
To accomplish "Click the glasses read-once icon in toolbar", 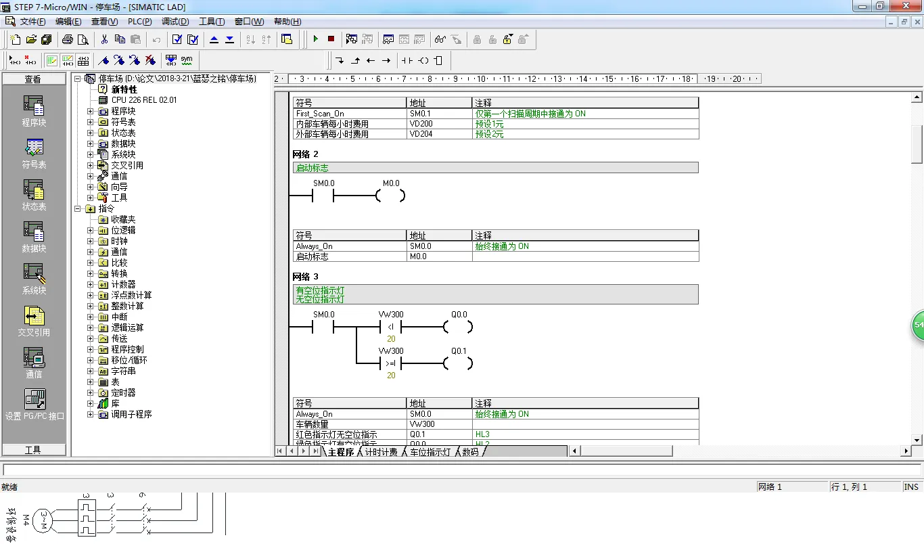I will point(440,39).
